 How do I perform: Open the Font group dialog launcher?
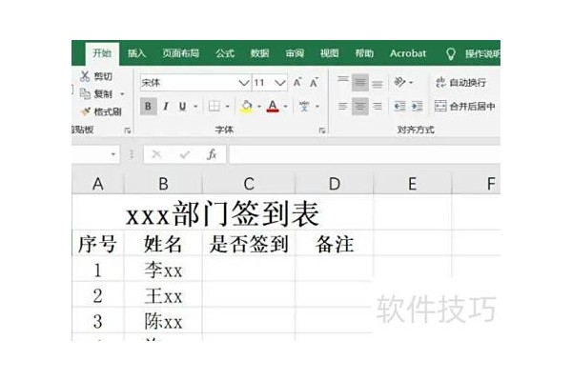322,130
